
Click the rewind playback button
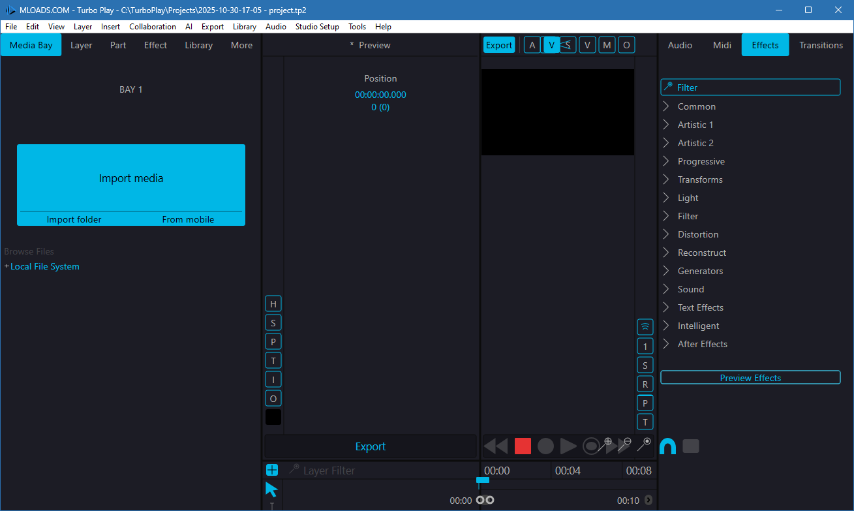496,446
